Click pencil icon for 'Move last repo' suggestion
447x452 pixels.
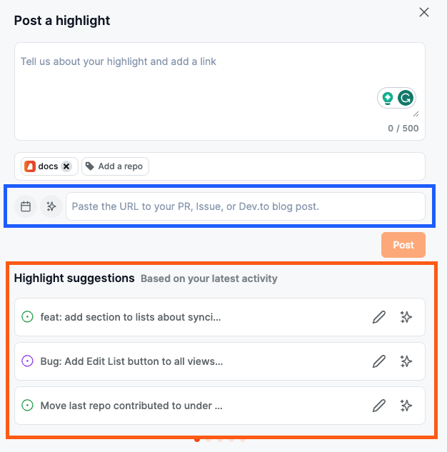pos(379,406)
